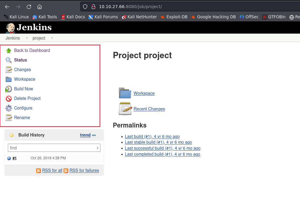
Task: Click the build history find input field
Action: click(51, 148)
